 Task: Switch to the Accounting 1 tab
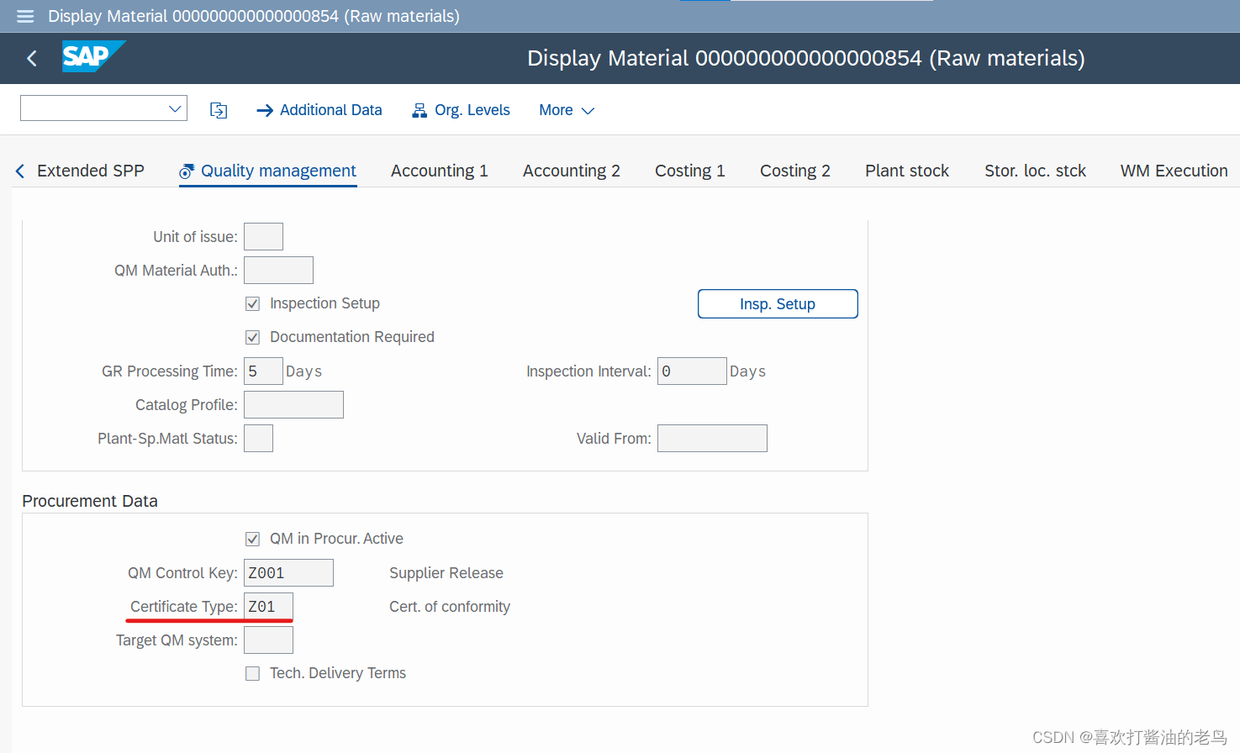pos(439,170)
